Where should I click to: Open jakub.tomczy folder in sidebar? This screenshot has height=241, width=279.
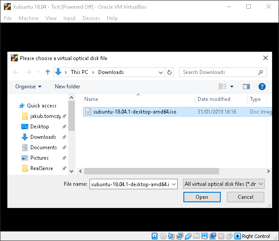pyautogui.click(x=46, y=116)
